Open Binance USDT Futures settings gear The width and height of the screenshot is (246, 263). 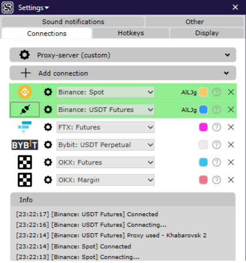(x=48, y=110)
